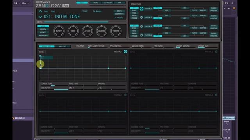Toggle Partial 1 power icon in Structure
This screenshot has height=140, width=250.
141,9
